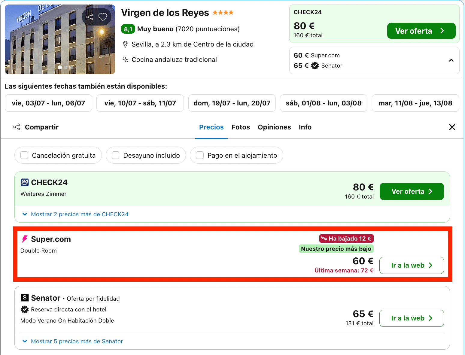Click the Compartir share icon

pos(17,127)
